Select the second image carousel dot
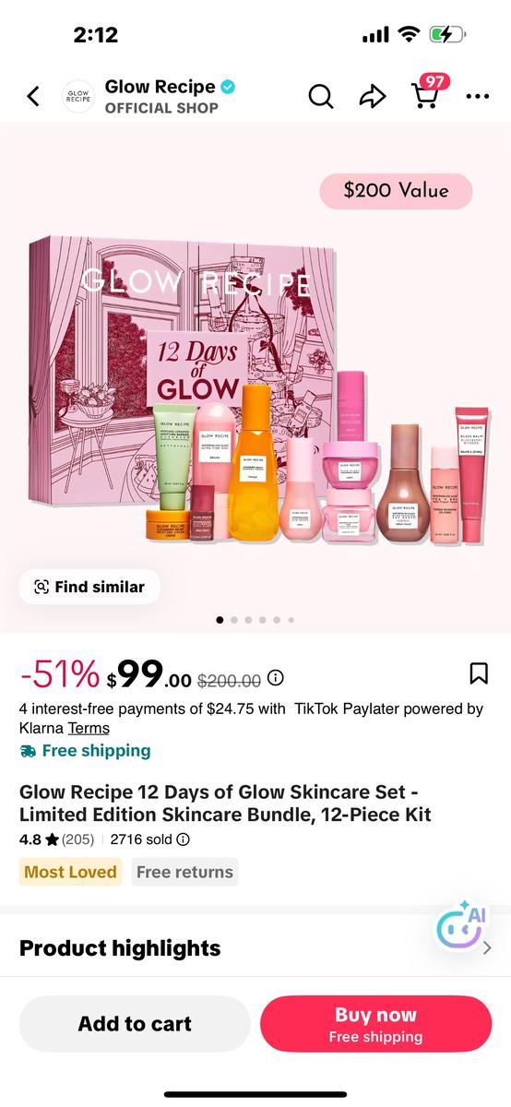This screenshot has width=511, height=1107. [234, 620]
